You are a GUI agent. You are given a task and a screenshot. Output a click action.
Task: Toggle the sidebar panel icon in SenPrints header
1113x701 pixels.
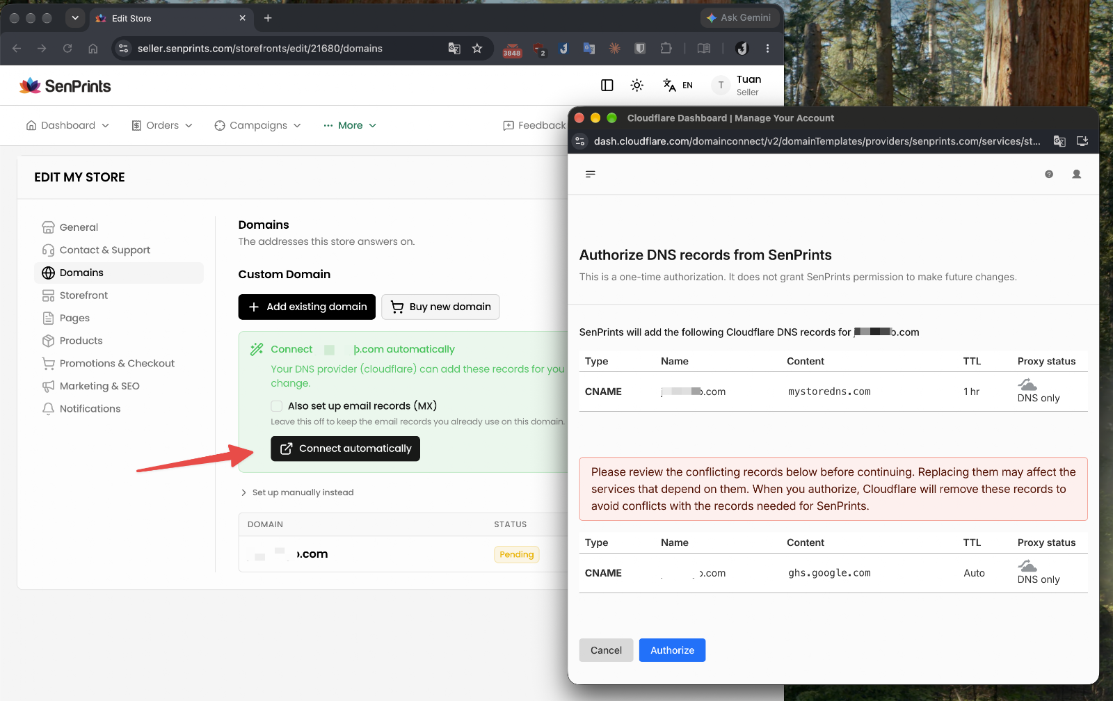(x=607, y=85)
